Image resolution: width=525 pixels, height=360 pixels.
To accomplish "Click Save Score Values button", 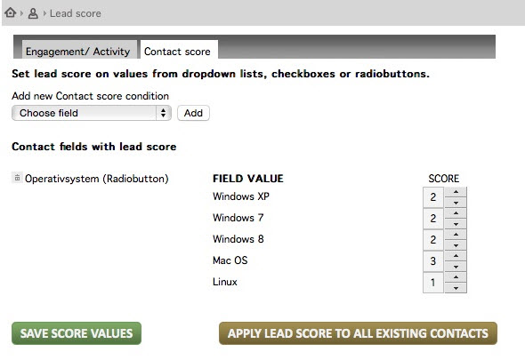I will (77, 333).
